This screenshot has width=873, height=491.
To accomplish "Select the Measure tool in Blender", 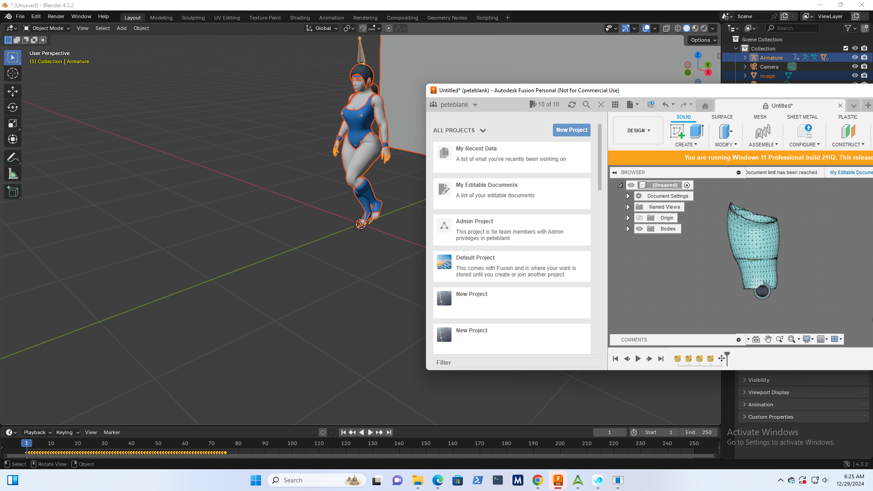I will click(x=13, y=174).
